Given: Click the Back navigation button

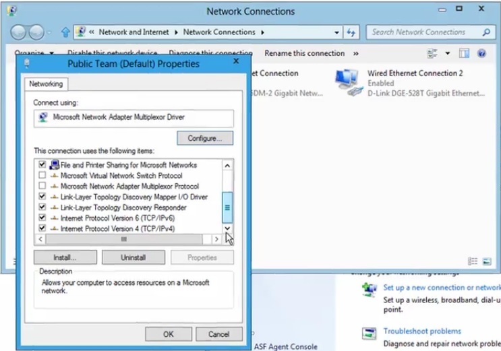Looking at the screenshot, I should pos(18,32).
